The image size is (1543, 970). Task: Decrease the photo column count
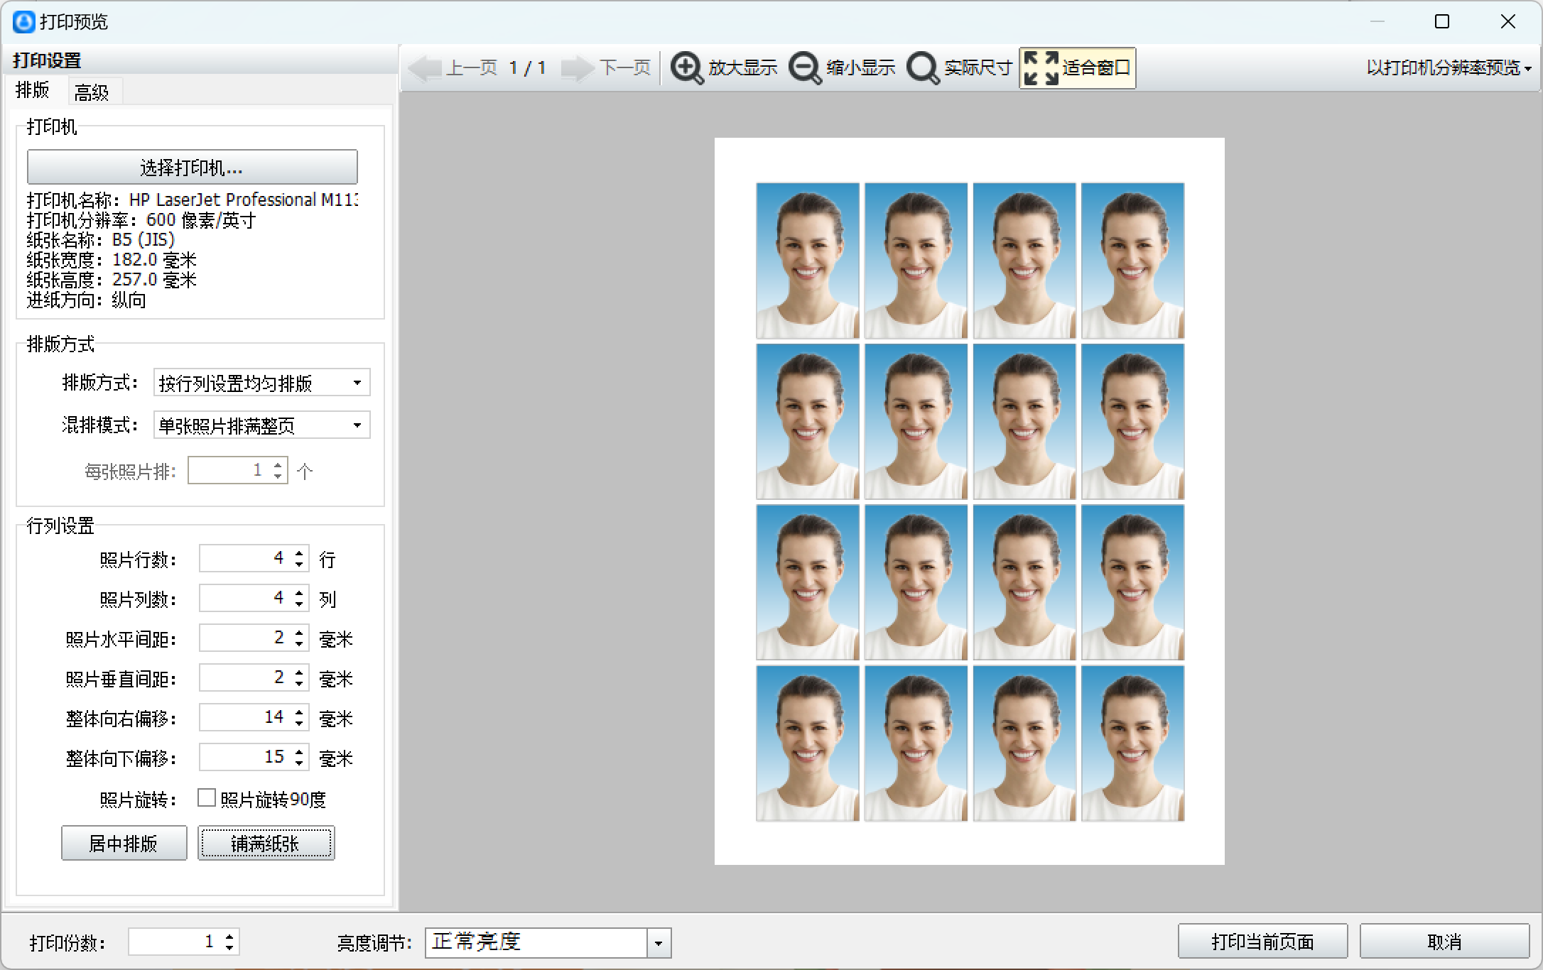point(299,604)
